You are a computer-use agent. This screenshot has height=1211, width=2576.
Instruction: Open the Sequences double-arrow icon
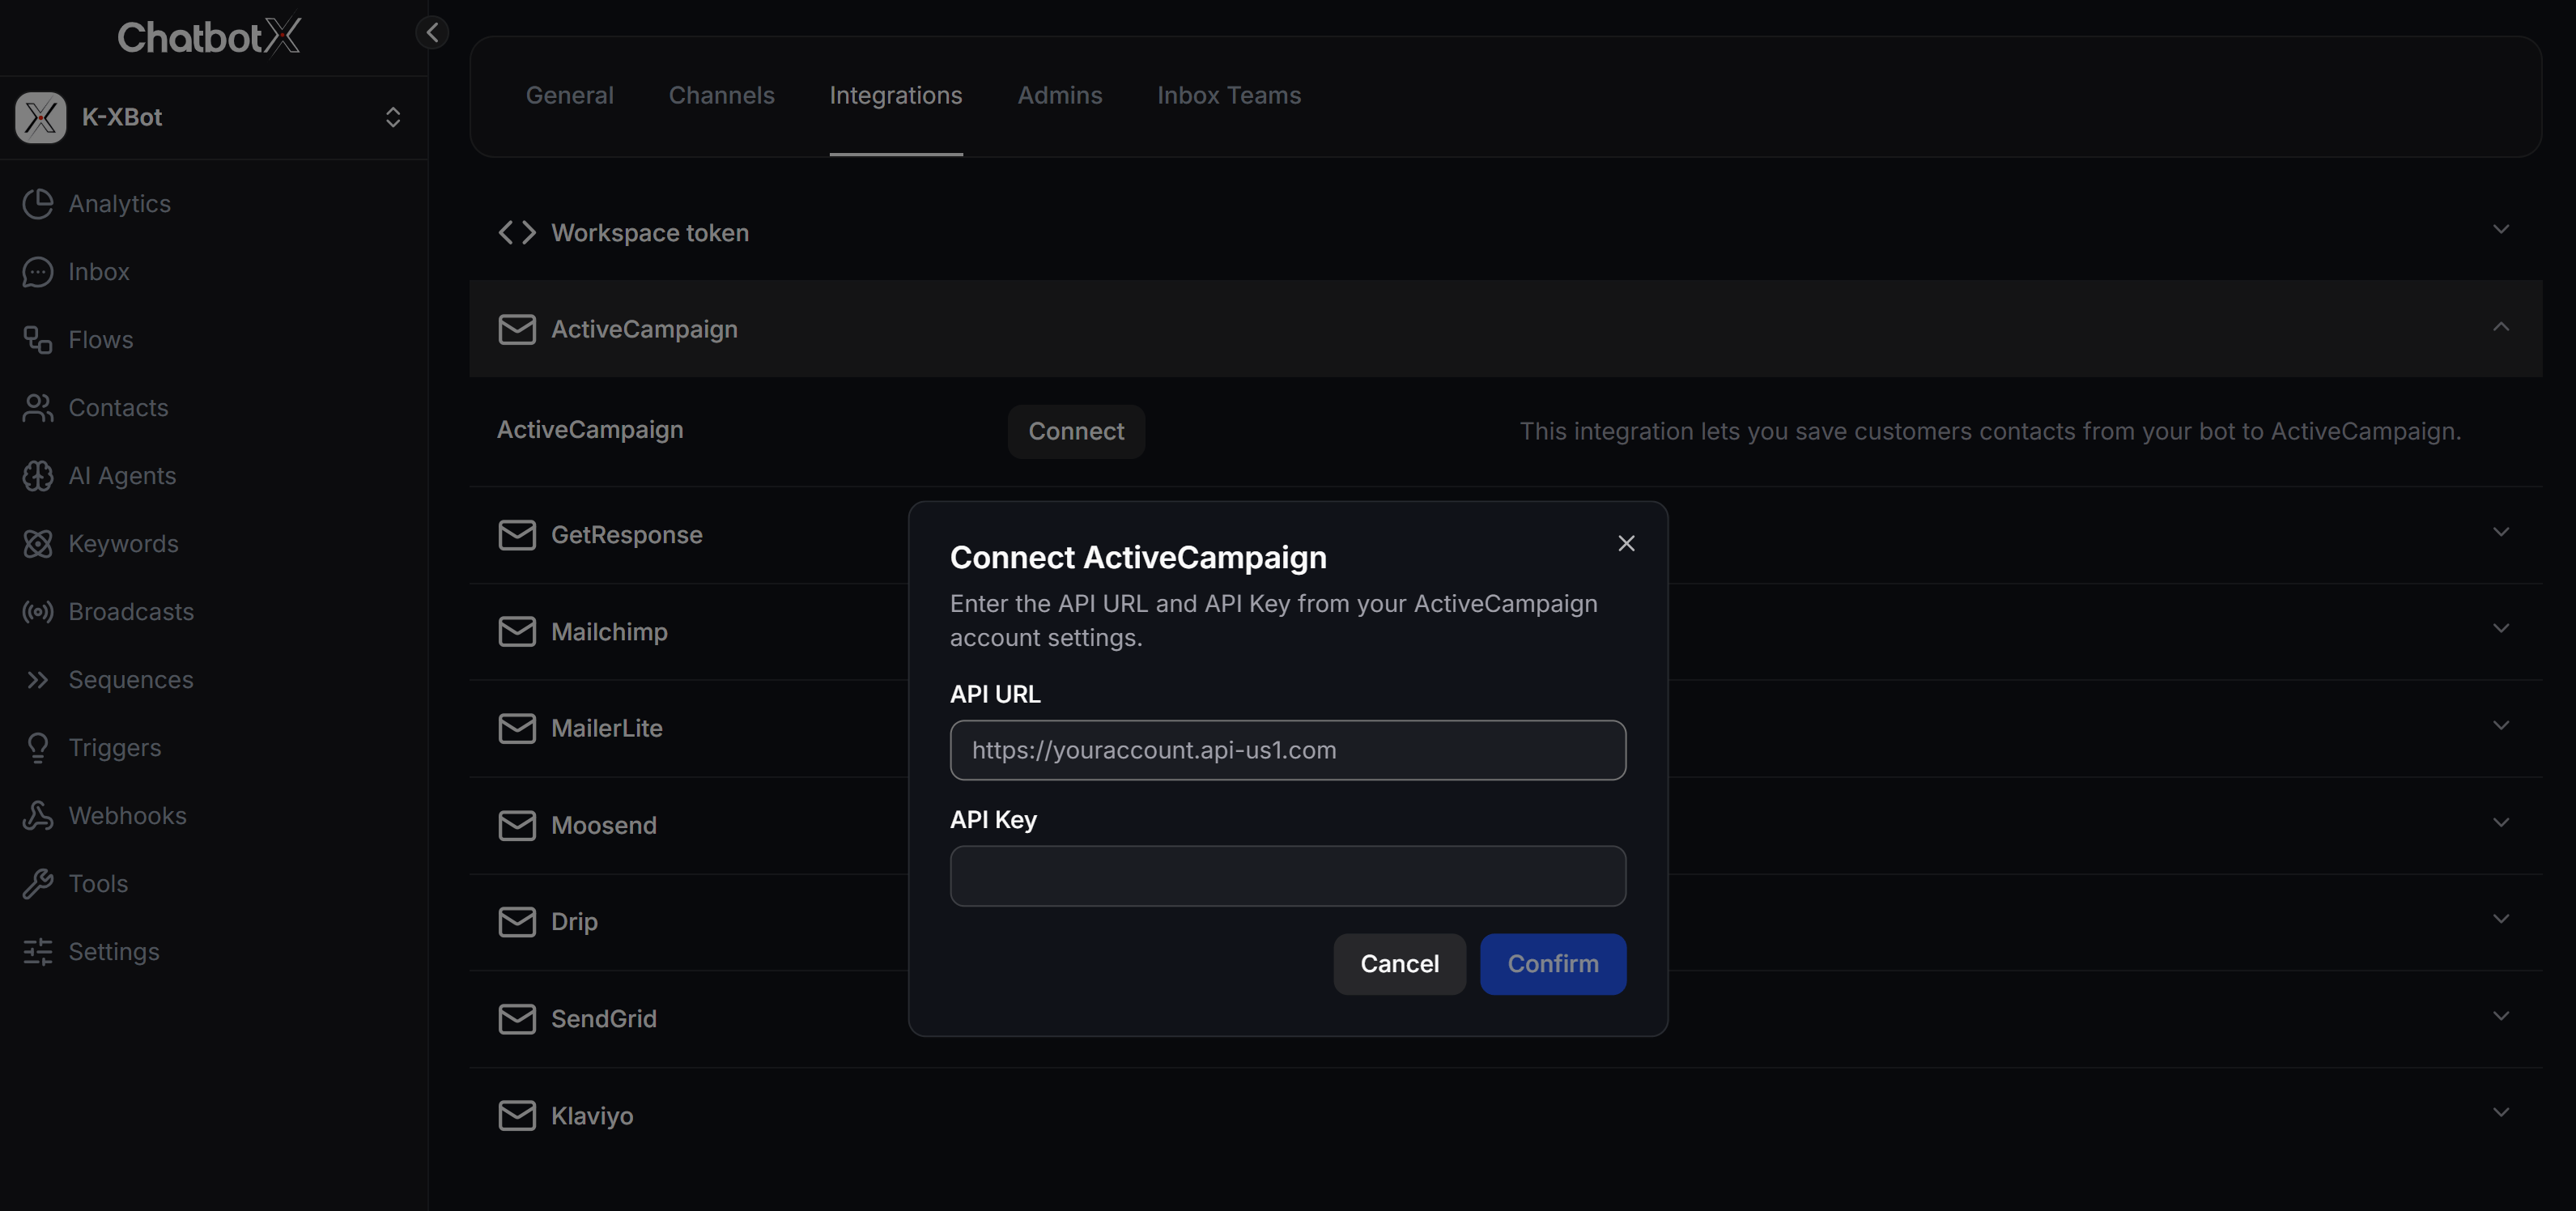click(x=38, y=679)
